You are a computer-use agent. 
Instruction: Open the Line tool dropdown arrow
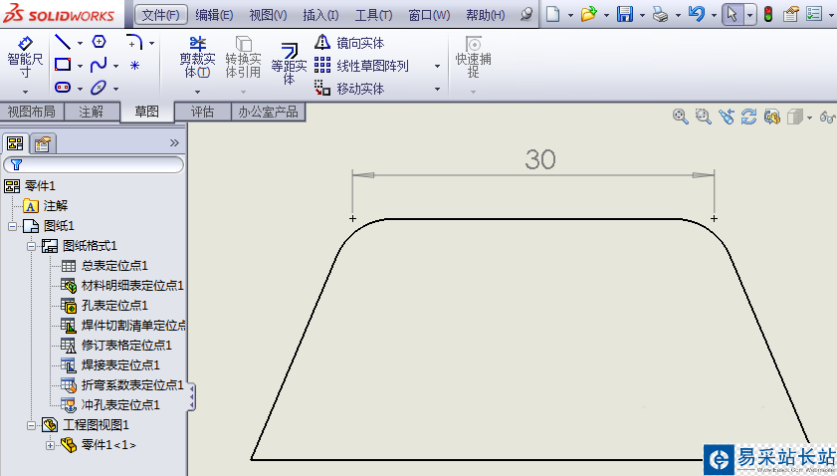[x=80, y=43]
